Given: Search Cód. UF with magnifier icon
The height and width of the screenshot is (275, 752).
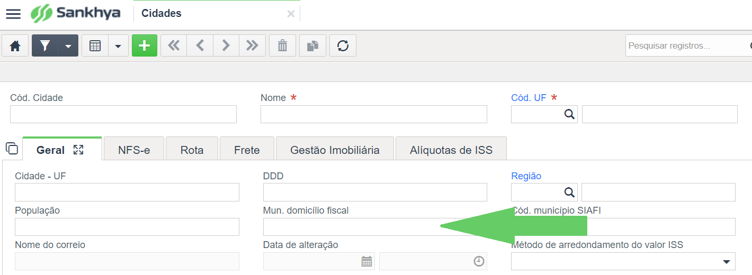Looking at the screenshot, I should click(569, 114).
